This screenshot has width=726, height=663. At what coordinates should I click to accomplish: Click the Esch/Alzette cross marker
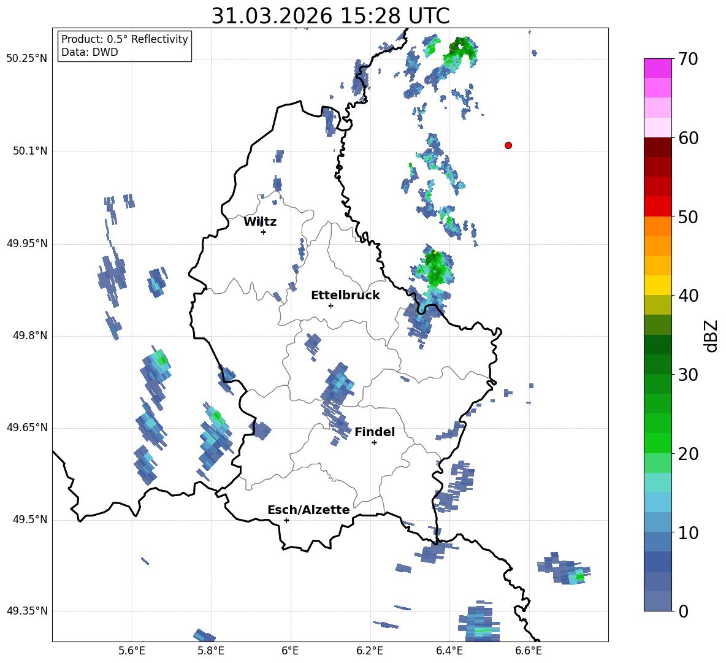(x=286, y=520)
